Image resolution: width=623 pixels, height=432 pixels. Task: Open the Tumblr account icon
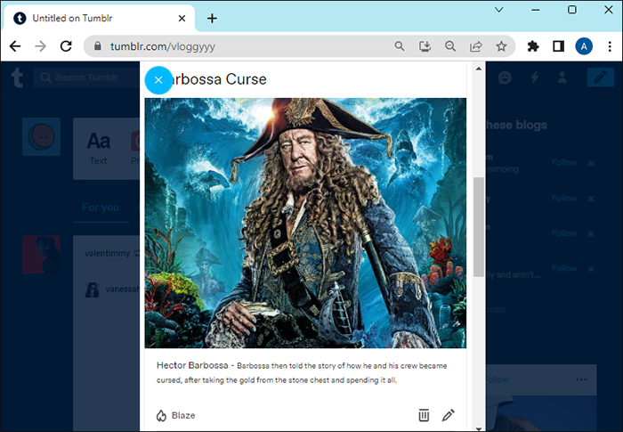(562, 77)
